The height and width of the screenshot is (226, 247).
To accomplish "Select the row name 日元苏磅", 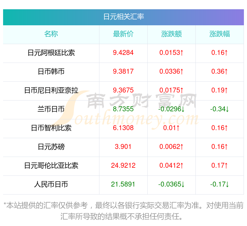I will [51, 147].
